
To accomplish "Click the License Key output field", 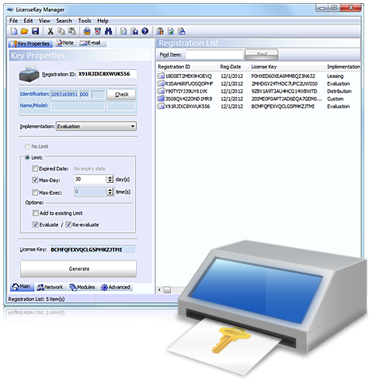I will pos(93,250).
